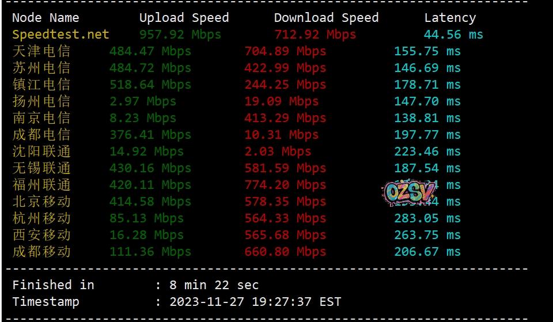Click the 283.05 ms latency value
Image resolution: width=553 pixels, height=322 pixels.
(427, 218)
